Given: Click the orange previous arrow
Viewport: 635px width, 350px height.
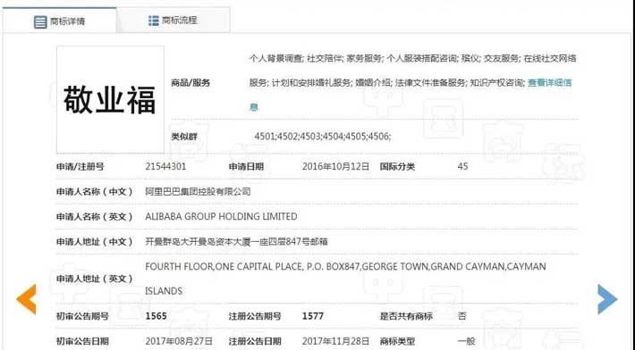Looking at the screenshot, I should coord(26,299).
